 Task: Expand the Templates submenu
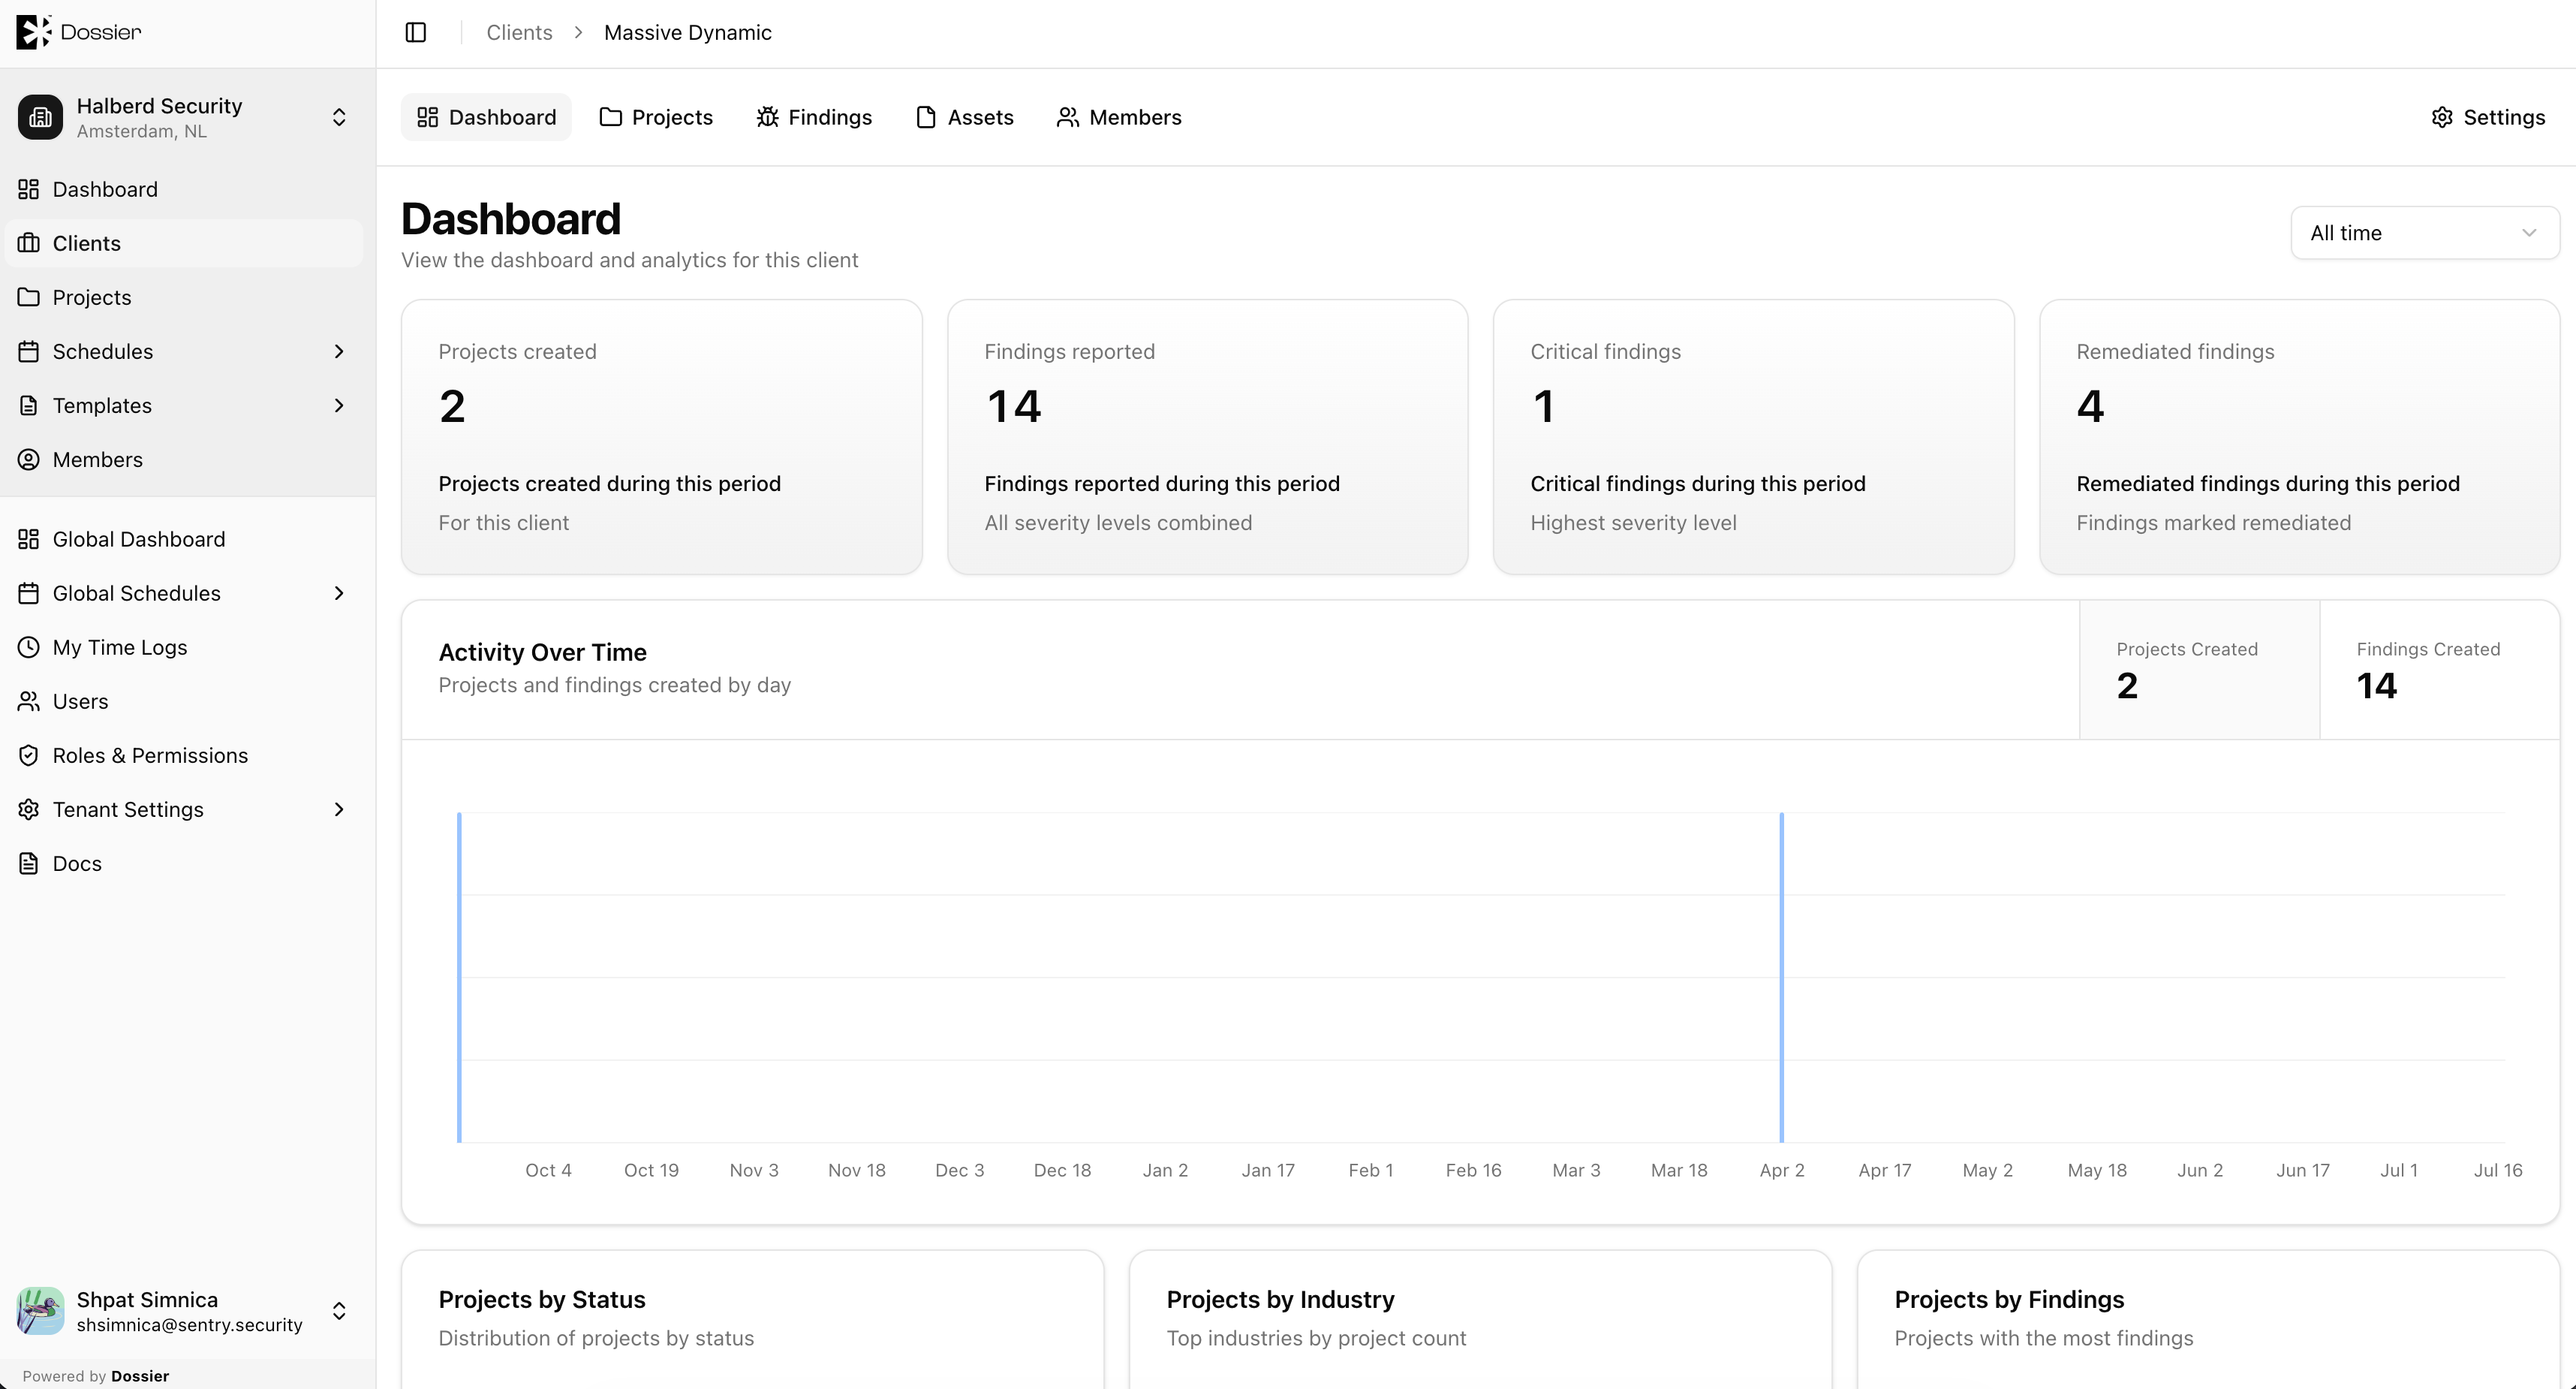coord(339,405)
